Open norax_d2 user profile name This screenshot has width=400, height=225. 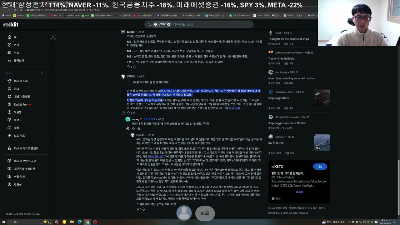[137, 119]
